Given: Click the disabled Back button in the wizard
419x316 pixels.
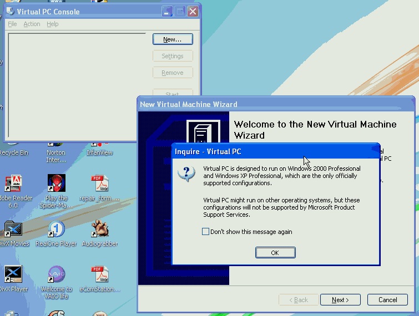Looking at the screenshot, I should [299, 300].
